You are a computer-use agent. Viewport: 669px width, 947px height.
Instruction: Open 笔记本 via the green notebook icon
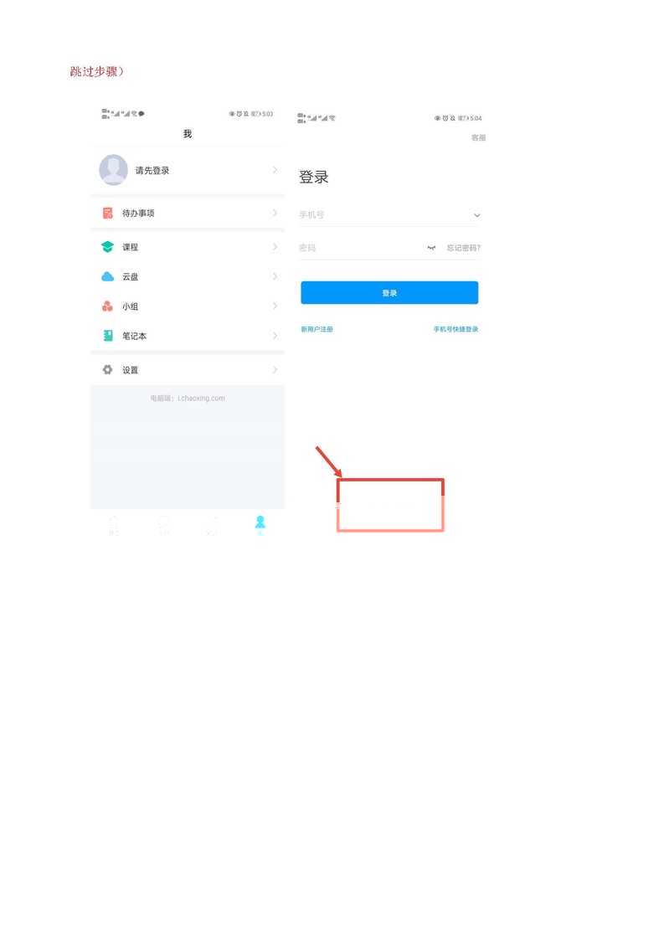108,336
